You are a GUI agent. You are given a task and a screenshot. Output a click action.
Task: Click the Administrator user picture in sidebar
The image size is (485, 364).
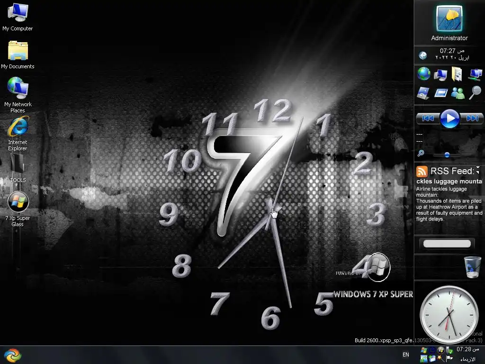tap(449, 18)
